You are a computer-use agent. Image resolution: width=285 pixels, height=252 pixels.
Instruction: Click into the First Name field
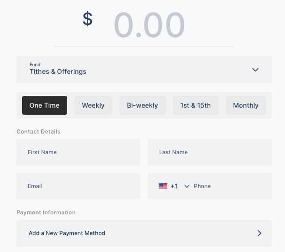click(x=78, y=152)
